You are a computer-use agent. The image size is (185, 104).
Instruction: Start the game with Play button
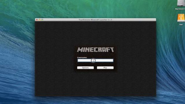click(105, 68)
